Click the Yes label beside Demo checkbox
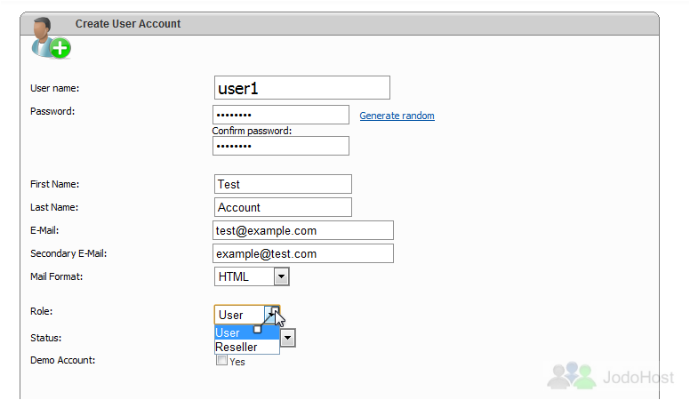 click(237, 362)
